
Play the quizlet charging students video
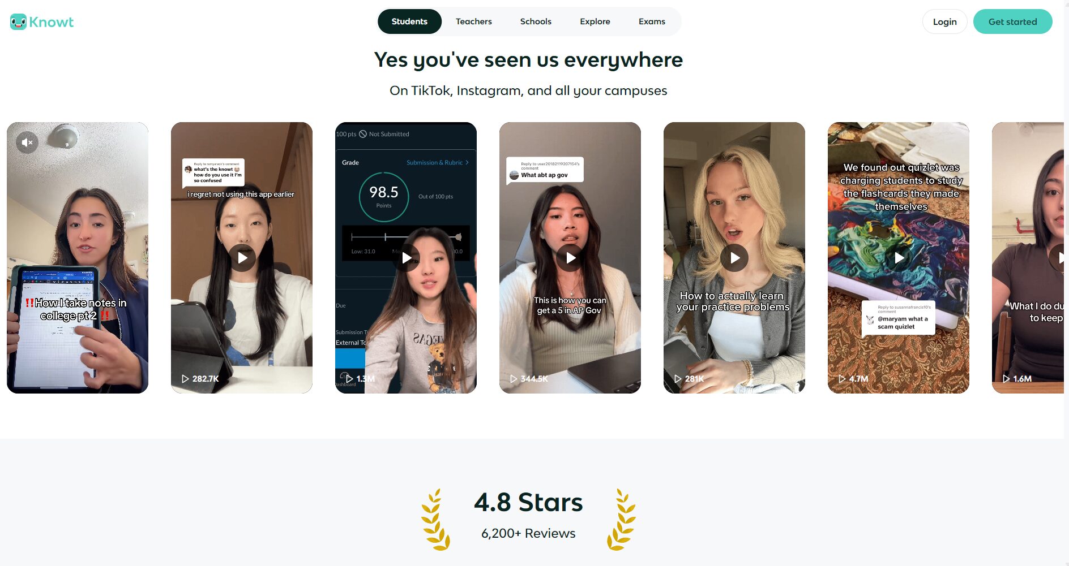click(899, 258)
